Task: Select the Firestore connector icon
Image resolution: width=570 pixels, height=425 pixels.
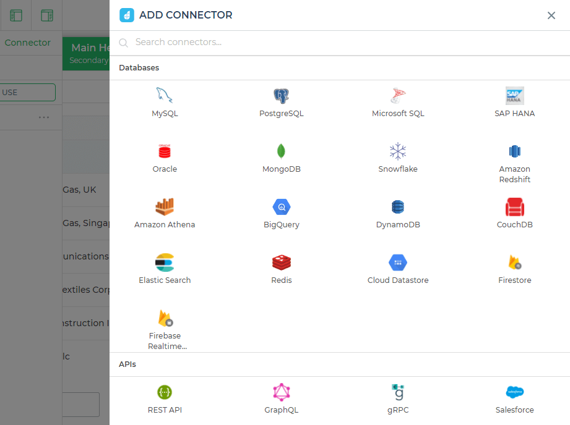Action: pyautogui.click(x=515, y=262)
